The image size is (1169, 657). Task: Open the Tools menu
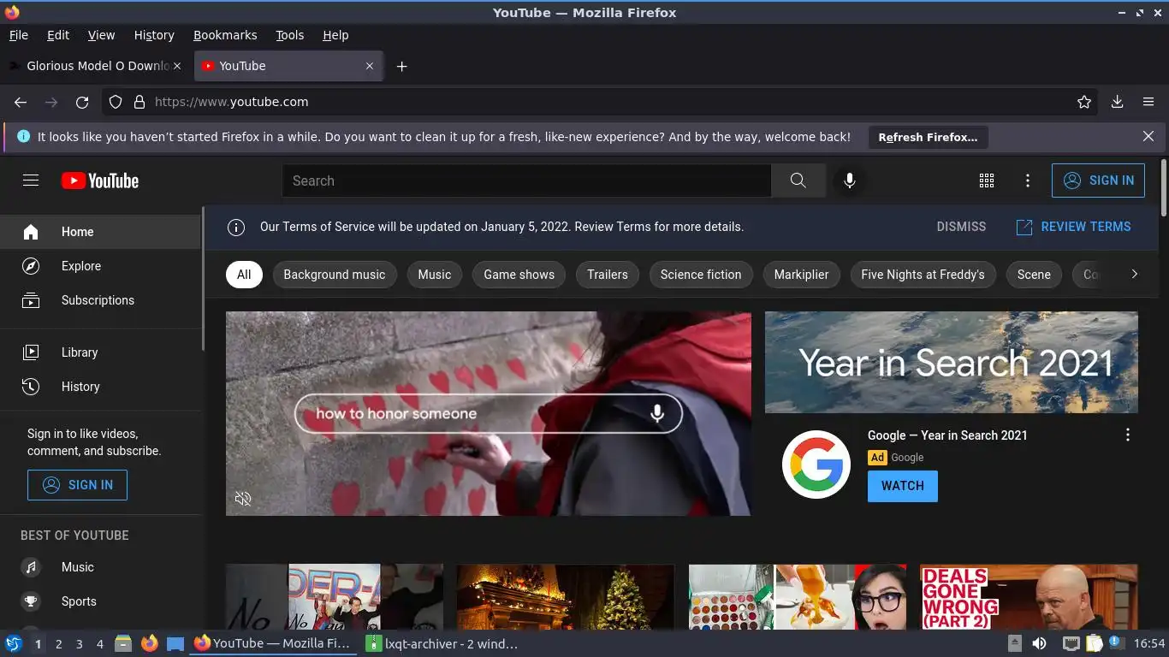(x=290, y=35)
